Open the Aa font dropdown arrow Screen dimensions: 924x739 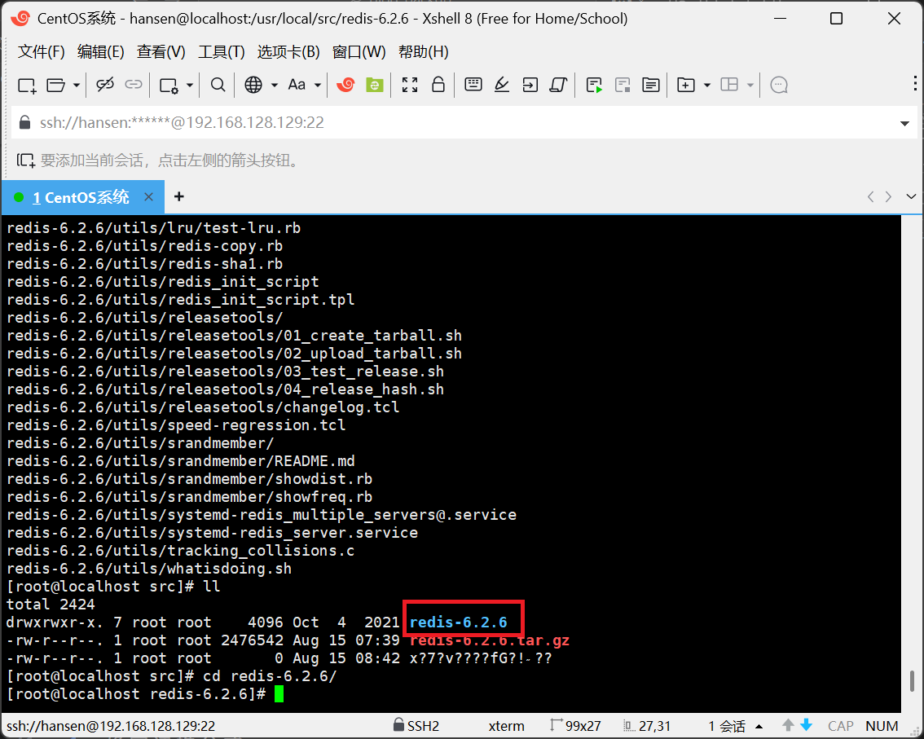coord(318,85)
